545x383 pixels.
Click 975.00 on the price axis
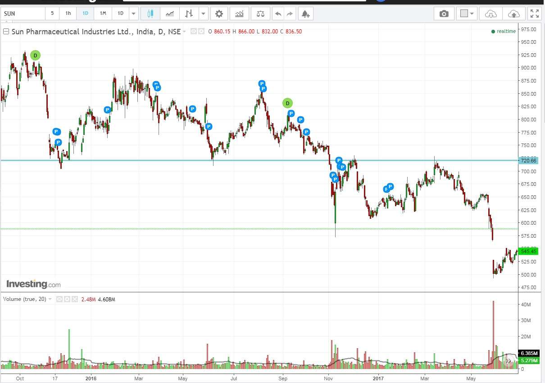(x=528, y=29)
